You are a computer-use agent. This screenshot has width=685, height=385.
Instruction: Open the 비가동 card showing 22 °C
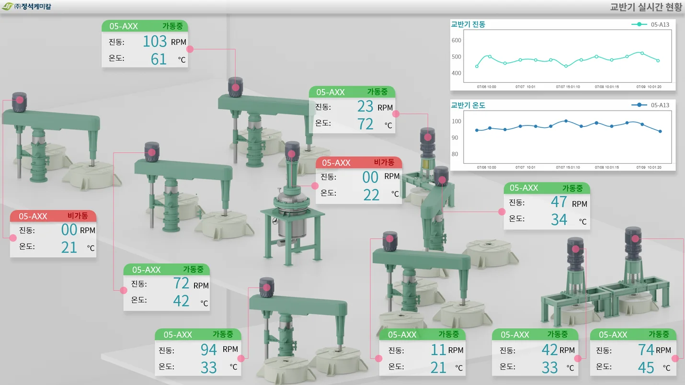(x=359, y=181)
